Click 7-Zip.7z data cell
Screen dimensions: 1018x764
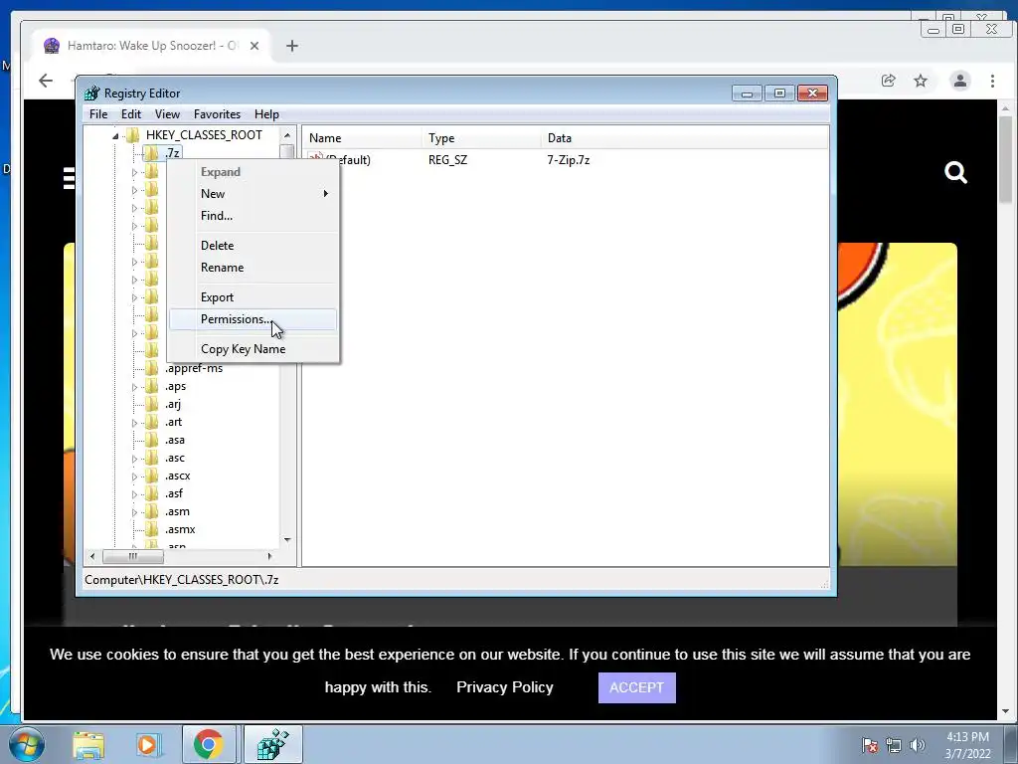(x=569, y=160)
